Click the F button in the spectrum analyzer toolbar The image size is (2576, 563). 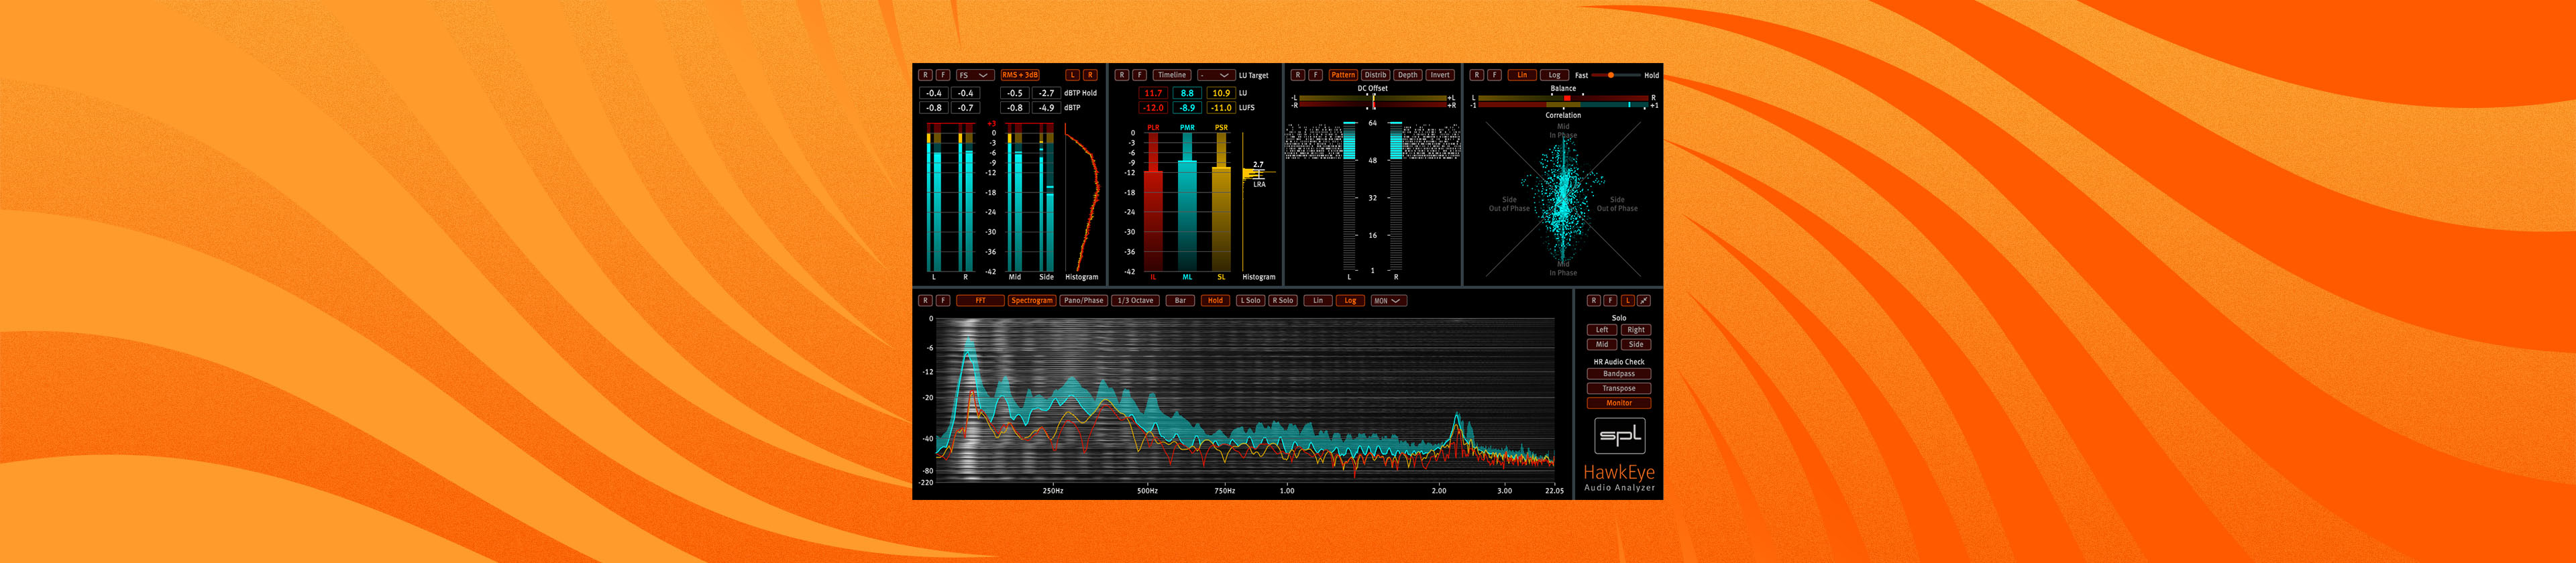[x=942, y=300]
